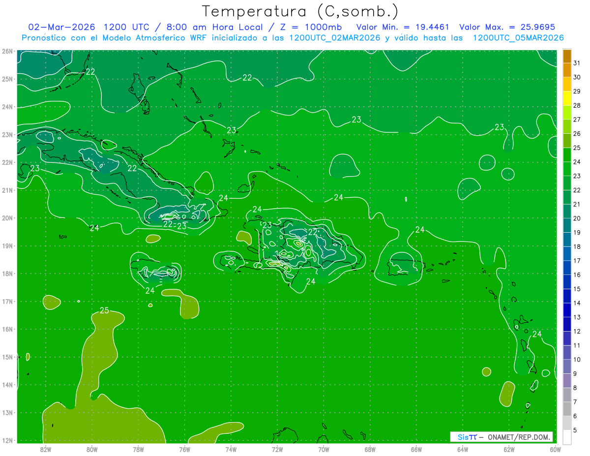Click the dark blue legend swatch between 13 and 14

[567, 310]
